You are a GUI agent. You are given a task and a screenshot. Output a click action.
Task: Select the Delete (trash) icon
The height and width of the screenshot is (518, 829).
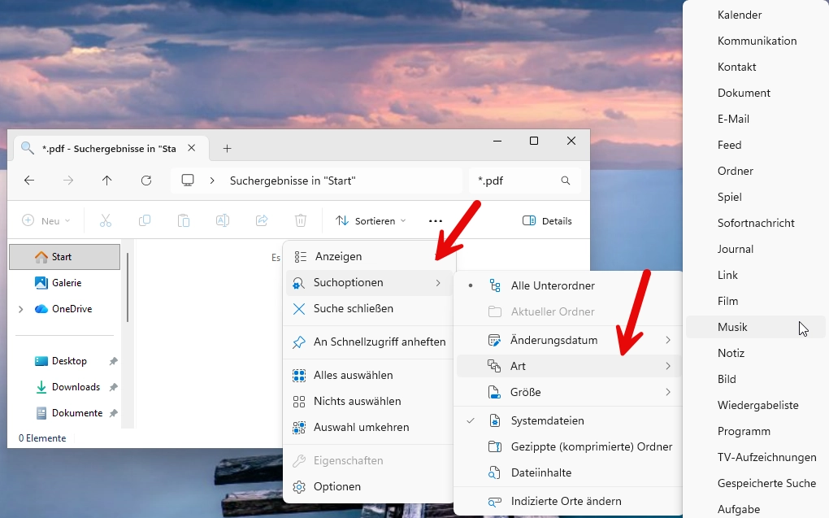click(301, 220)
